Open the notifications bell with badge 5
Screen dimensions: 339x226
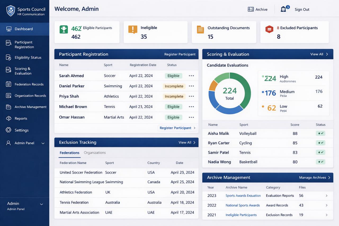283,9
